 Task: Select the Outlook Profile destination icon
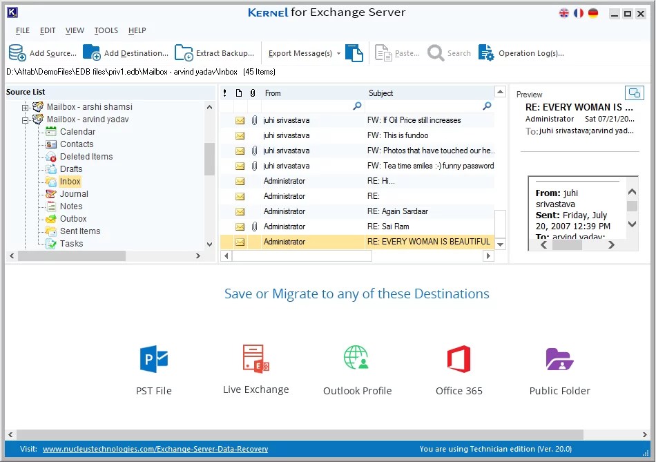pos(357,359)
